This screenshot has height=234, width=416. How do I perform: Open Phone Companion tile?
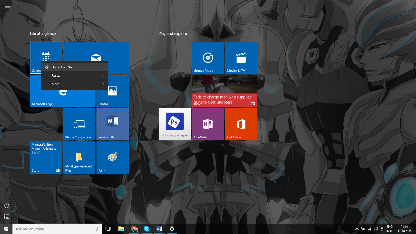79,124
